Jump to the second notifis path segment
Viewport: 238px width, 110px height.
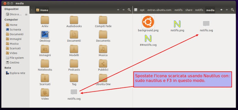[x=199, y=10]
